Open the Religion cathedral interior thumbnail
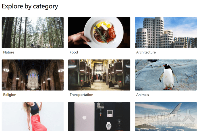 point(33,75)
